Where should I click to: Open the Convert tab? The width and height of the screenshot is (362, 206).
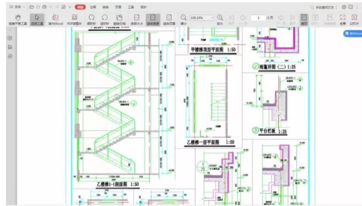106,7
